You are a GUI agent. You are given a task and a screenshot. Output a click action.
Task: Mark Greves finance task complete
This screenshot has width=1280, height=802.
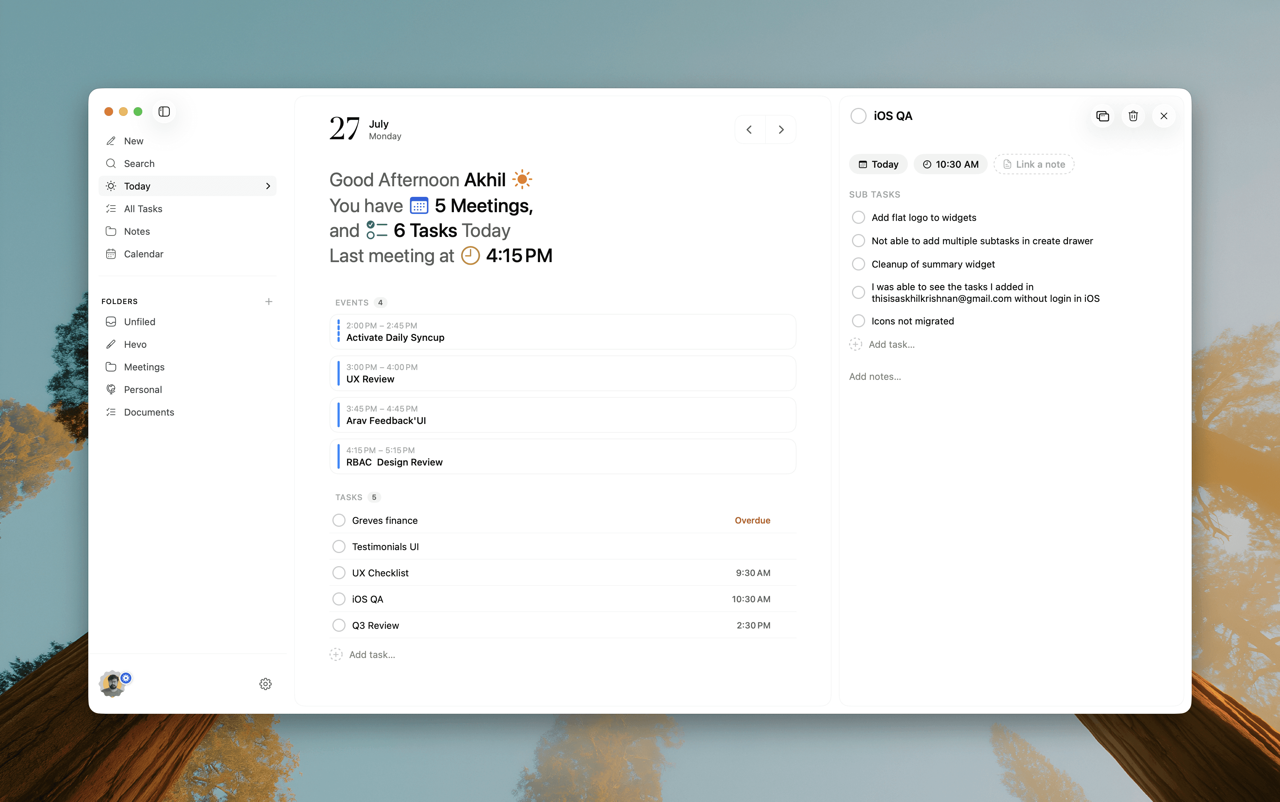pyautogui.click(x=339, y=520)
